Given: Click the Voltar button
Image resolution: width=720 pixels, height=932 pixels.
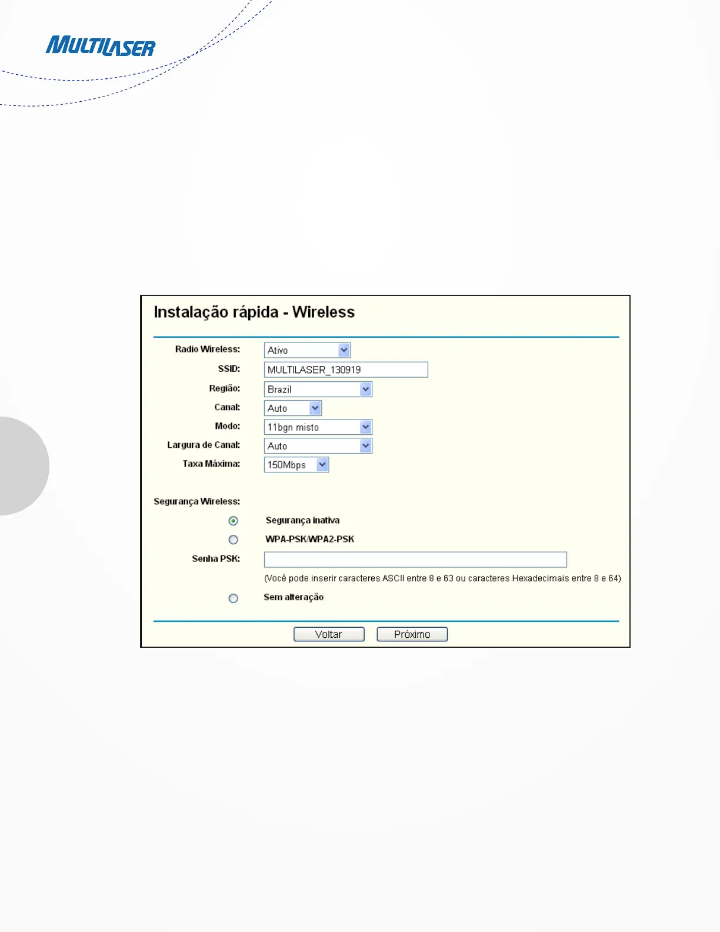Looking at the screenshot, I should pos(329,634).
